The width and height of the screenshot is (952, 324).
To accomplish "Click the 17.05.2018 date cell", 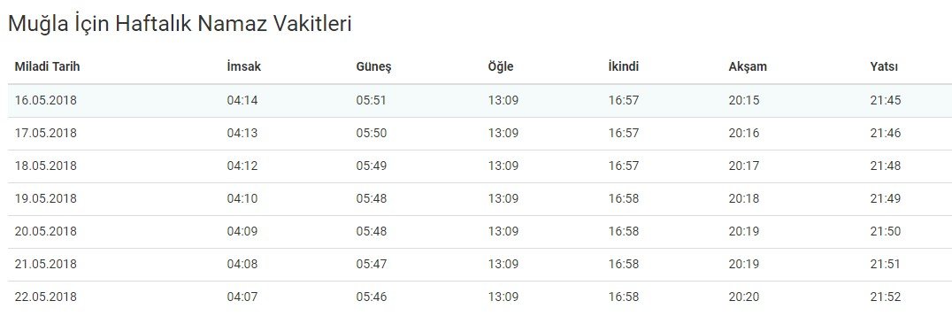I will [46, 133].
